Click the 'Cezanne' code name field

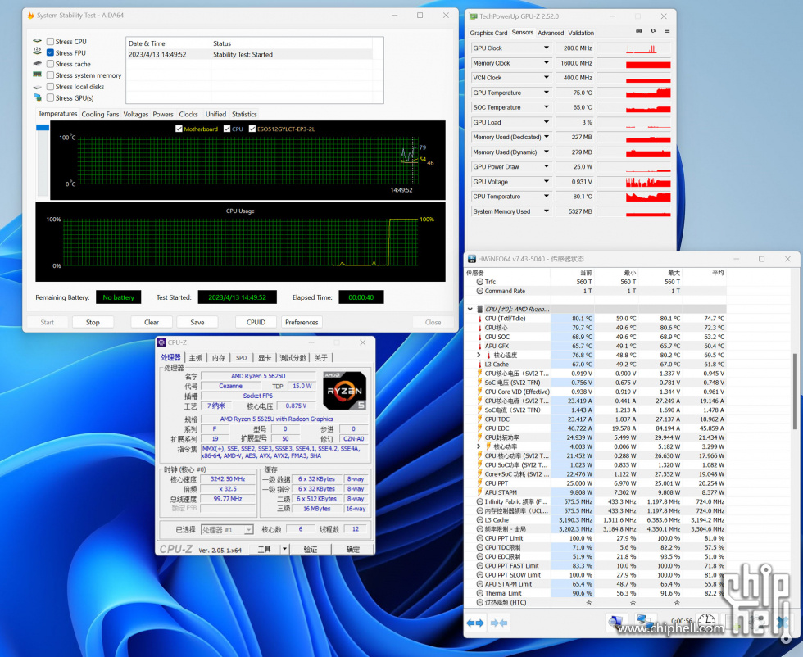pyautogui.click(x=231, y=386)
